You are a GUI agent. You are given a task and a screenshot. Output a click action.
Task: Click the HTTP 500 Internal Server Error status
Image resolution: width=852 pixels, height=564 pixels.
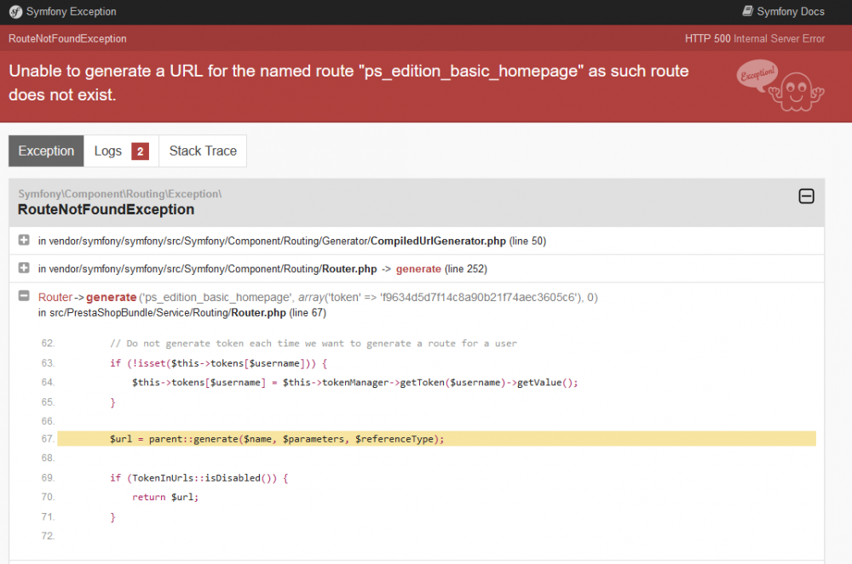click(754, 39)
